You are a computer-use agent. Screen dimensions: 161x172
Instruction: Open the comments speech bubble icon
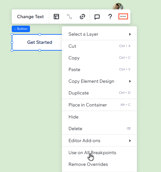pos(97,17)
